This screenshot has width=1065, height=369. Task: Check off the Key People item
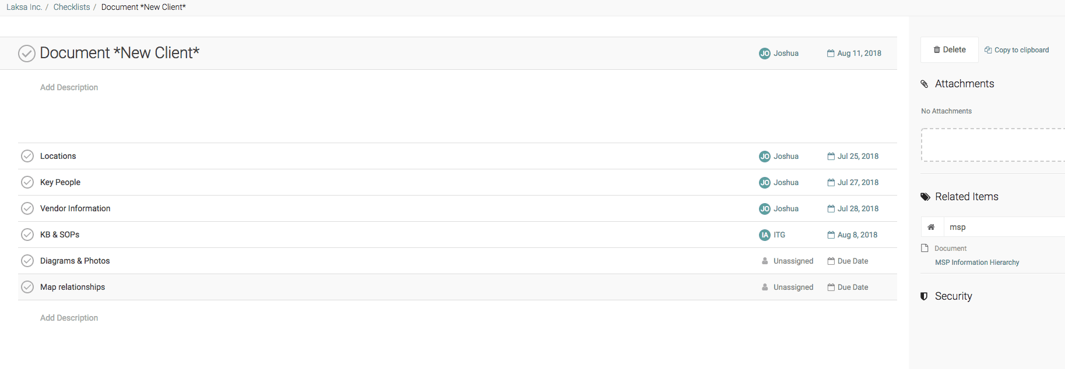[x=27, y=182]
